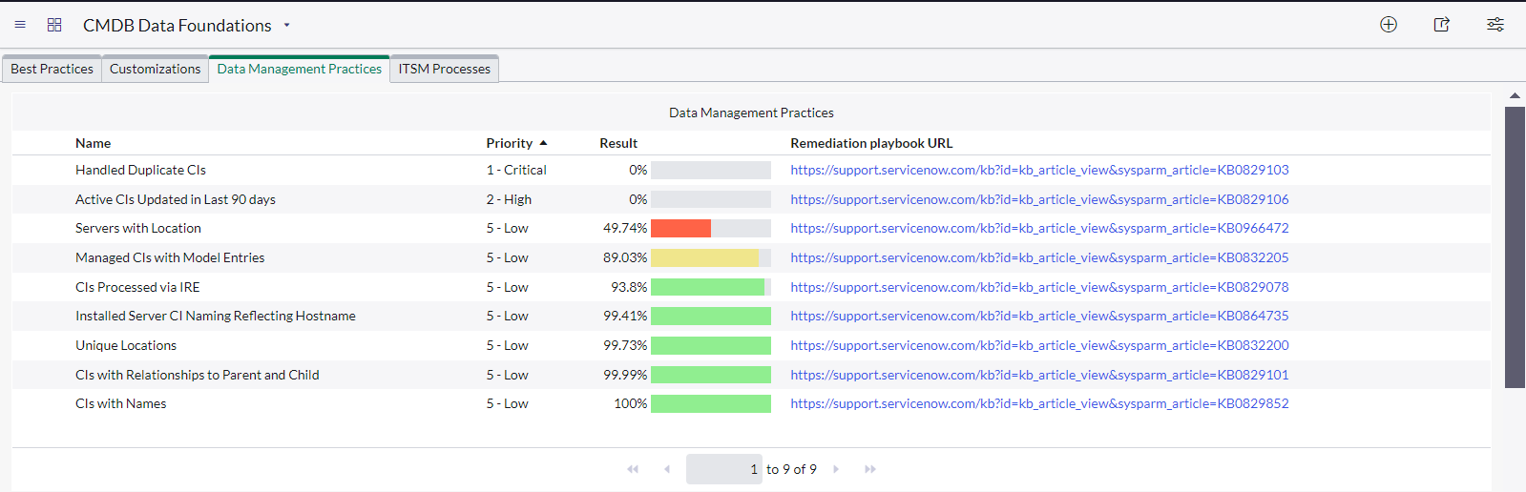The height and width of the screenshot is (492, 1526).
Task: Go to the previous page of results
Action: (x=667, y=469)
